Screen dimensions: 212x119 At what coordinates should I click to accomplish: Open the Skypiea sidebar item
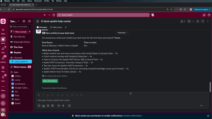point(17,52)
